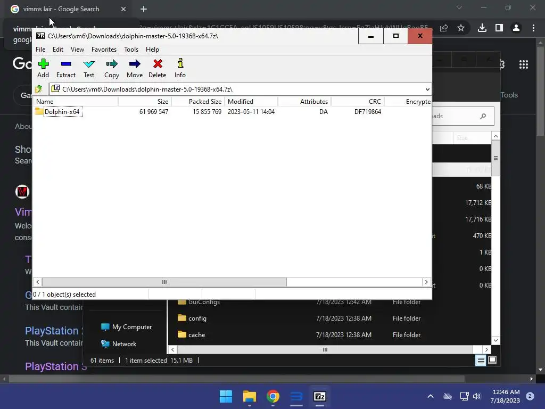Image resolution: width=545 pixels, height=409 pixels.
Task: Open the Chrome three-dot menu
Action: (x=533, y=28)
